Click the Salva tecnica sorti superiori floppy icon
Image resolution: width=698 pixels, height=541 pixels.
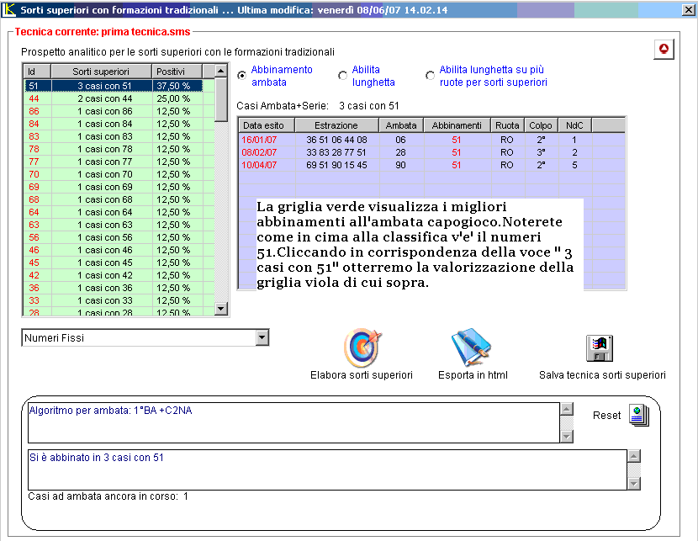tap(599, 348)
